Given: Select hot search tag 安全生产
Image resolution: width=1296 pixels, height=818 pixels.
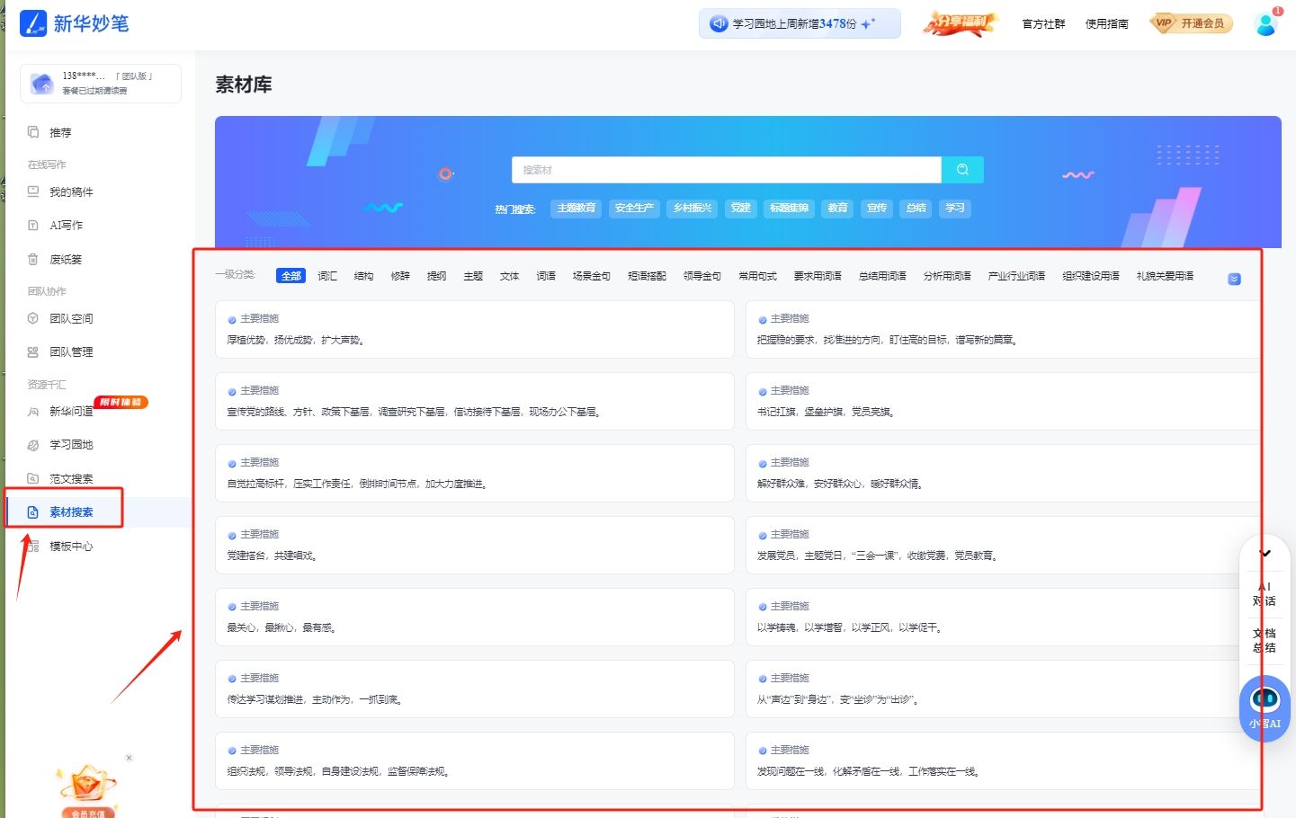Looking at the screenshot, I should pos(634,208).
